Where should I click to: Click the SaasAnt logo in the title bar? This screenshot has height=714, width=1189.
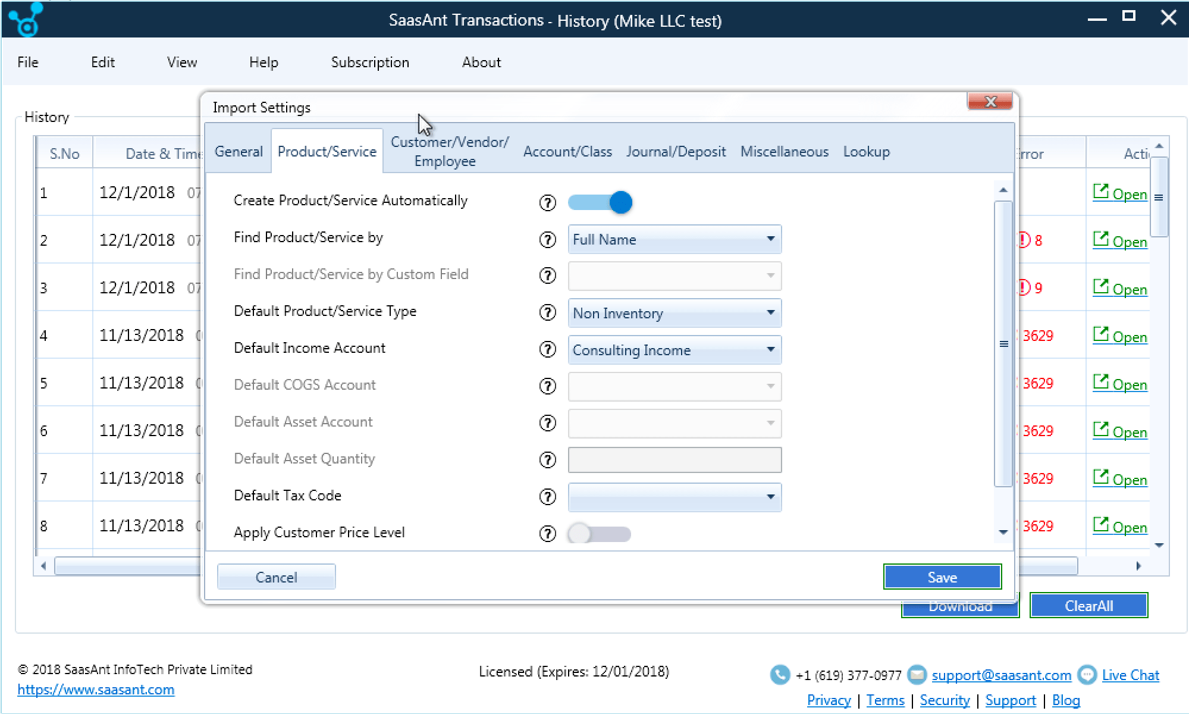pyautogui.click(x=25, y=19)
